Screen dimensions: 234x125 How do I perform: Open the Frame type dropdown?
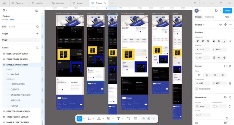[x=200, y=25]
